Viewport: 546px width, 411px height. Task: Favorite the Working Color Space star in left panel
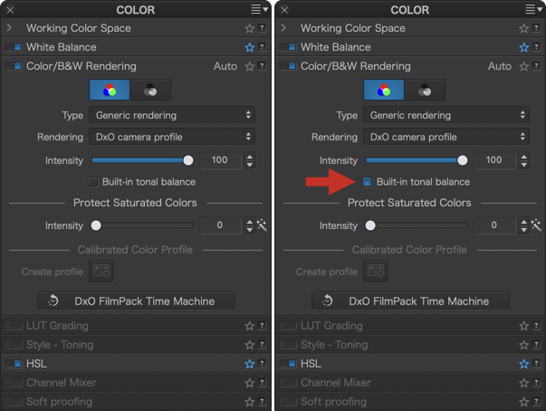(x=249, y=28)
